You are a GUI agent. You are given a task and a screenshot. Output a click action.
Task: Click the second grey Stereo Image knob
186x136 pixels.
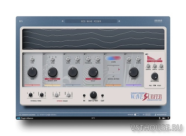68,95
